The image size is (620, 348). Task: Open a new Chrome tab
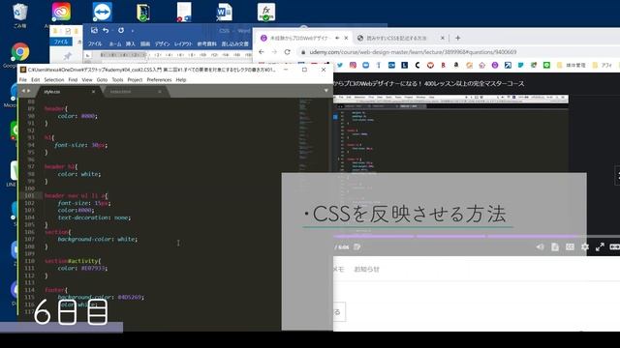tap(457, 38)
